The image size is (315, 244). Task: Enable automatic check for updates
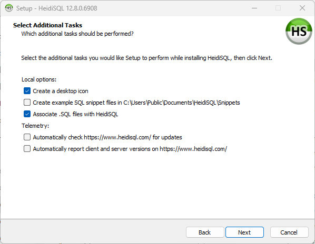coord(27,137)
